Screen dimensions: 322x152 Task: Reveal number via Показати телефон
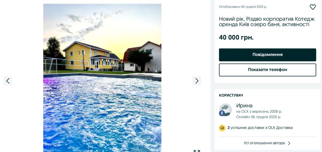pyautogui.click(x=268, y=70)
